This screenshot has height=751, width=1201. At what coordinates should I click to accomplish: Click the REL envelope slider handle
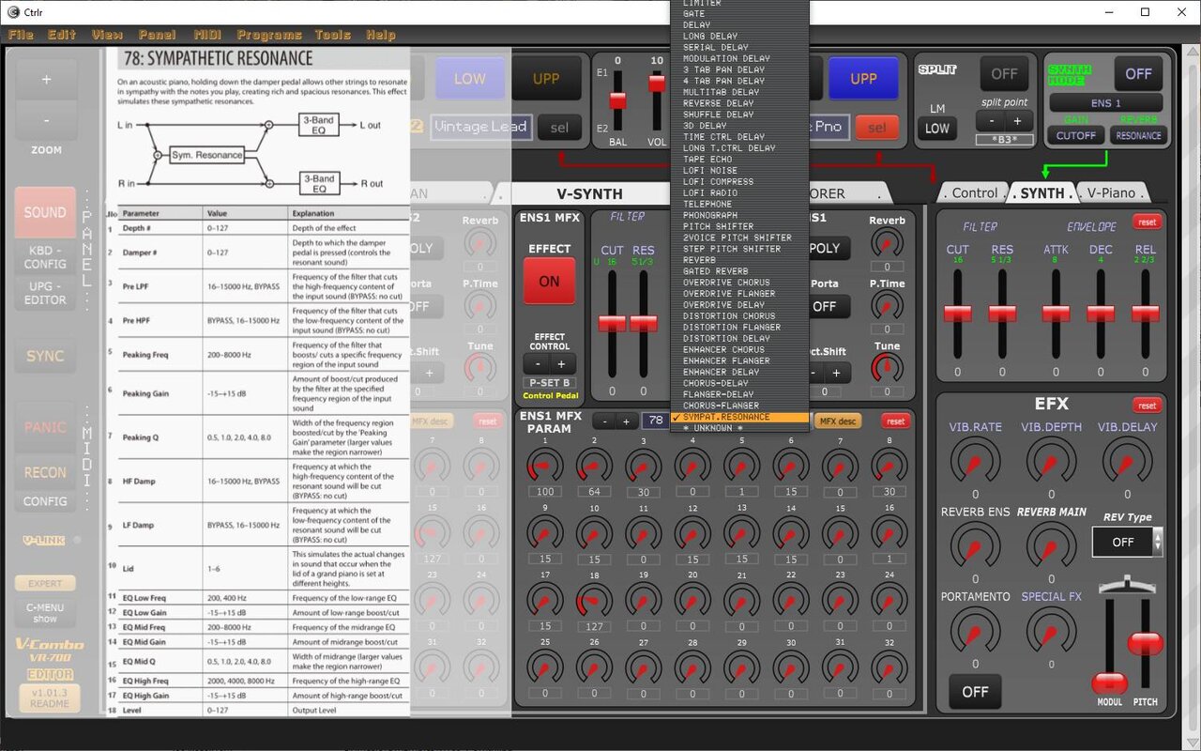pyautogui.click(x=1145, y=314)
